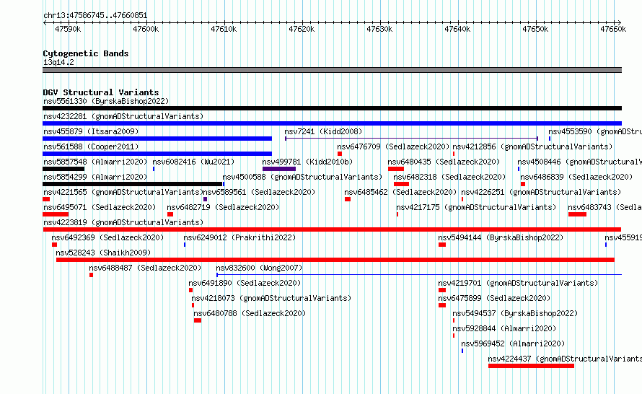Open nsv6483743 variant label
The width and height of the screenshot is (642, 394).
tap(604, 207)
